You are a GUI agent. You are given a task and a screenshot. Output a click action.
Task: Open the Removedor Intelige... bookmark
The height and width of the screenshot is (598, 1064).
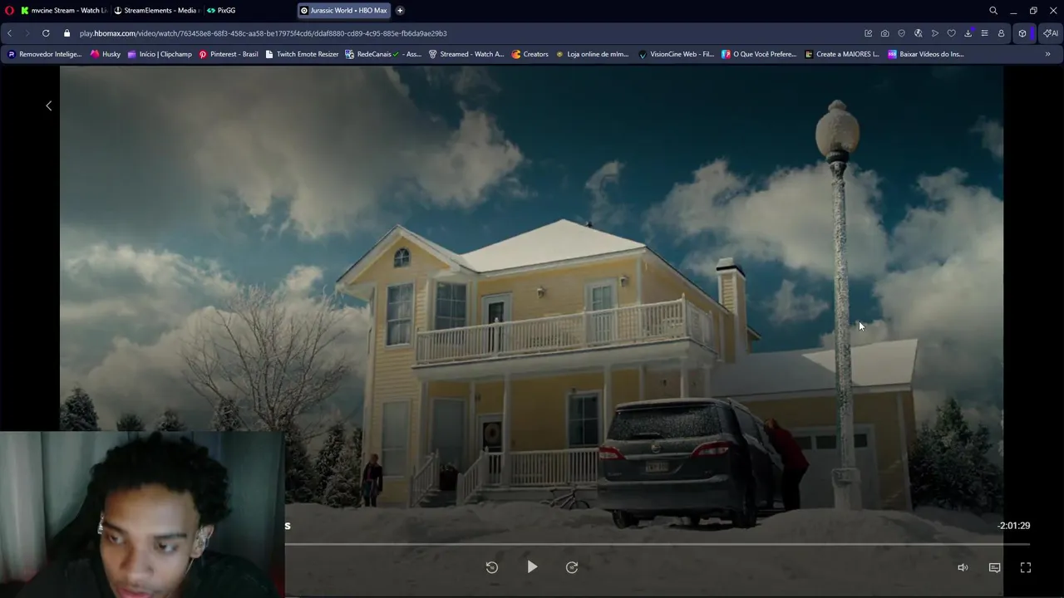(45, 54)
